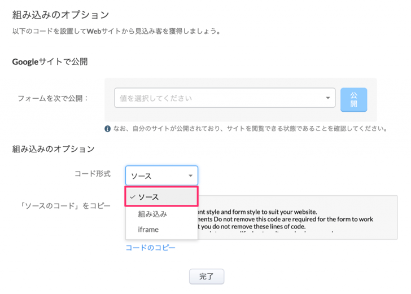Click the blue 公開 button

coord(353,99)
